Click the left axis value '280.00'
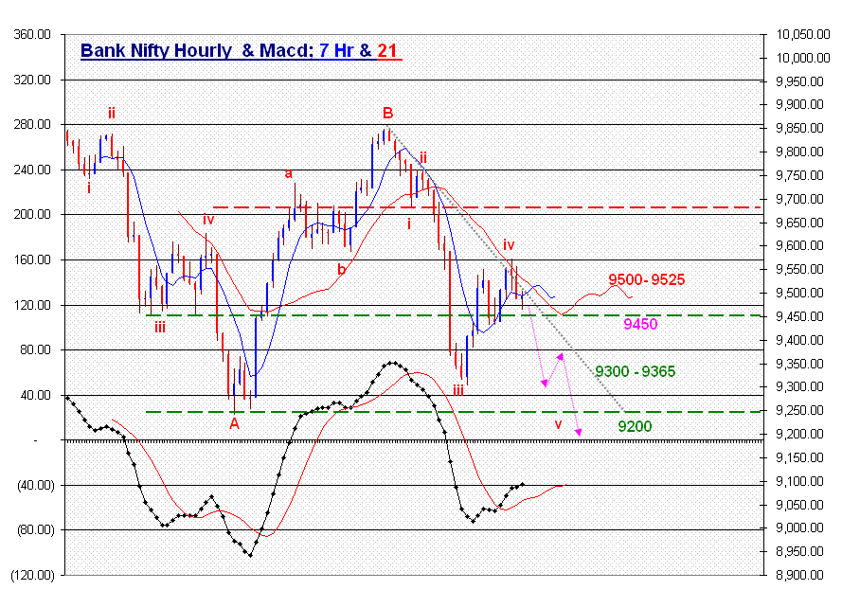Viewport: 860px width, 590px height. (32, 125)
